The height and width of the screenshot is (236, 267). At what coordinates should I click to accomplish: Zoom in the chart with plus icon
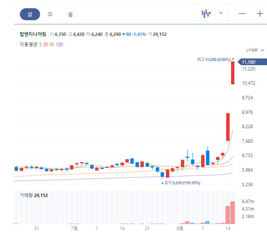click(260, 13)
